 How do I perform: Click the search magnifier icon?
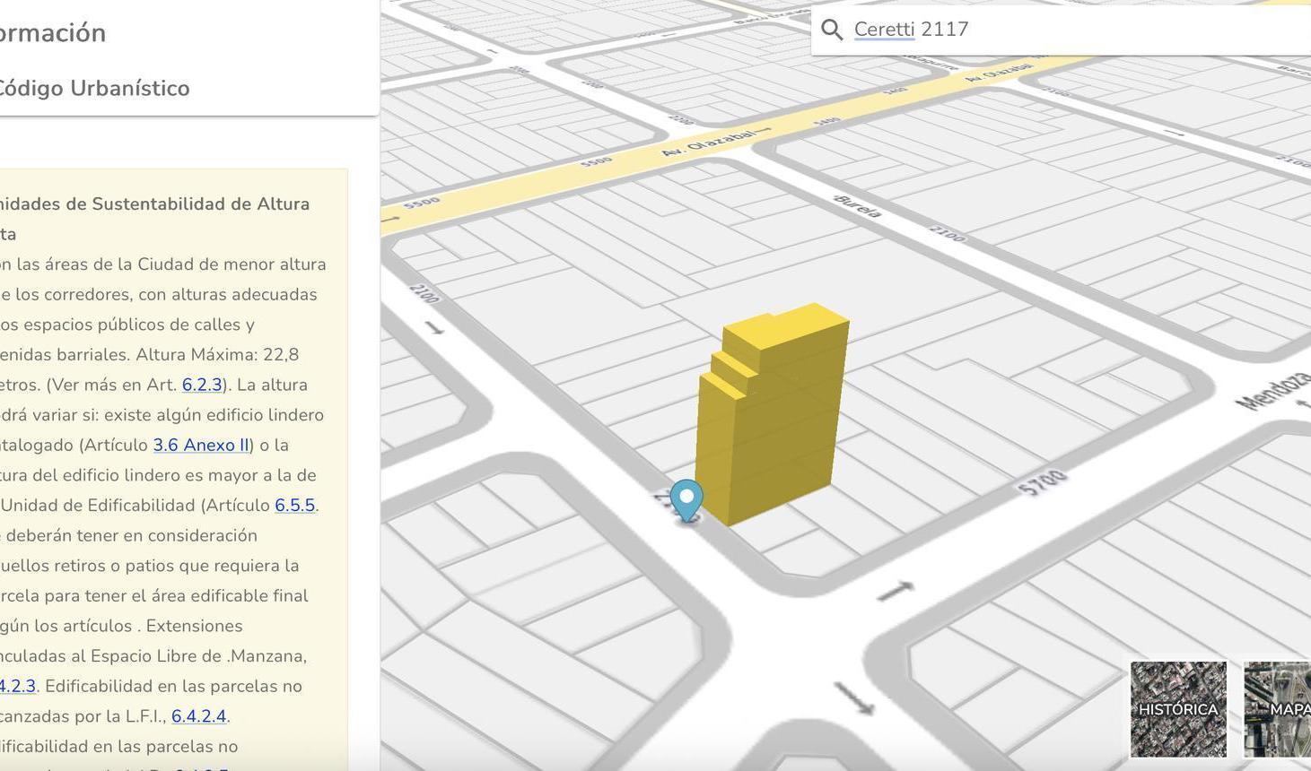[832, 30]
